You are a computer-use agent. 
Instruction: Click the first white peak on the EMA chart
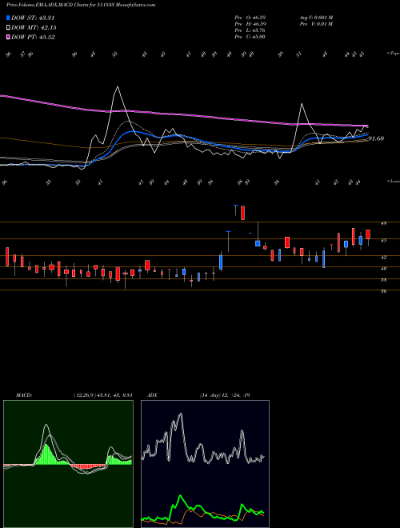tap(118, 87)
